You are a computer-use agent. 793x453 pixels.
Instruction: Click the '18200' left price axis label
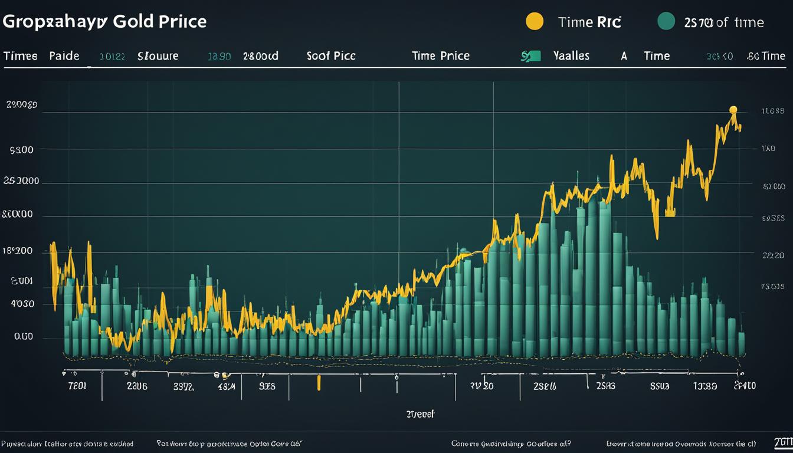pos(18,251)
